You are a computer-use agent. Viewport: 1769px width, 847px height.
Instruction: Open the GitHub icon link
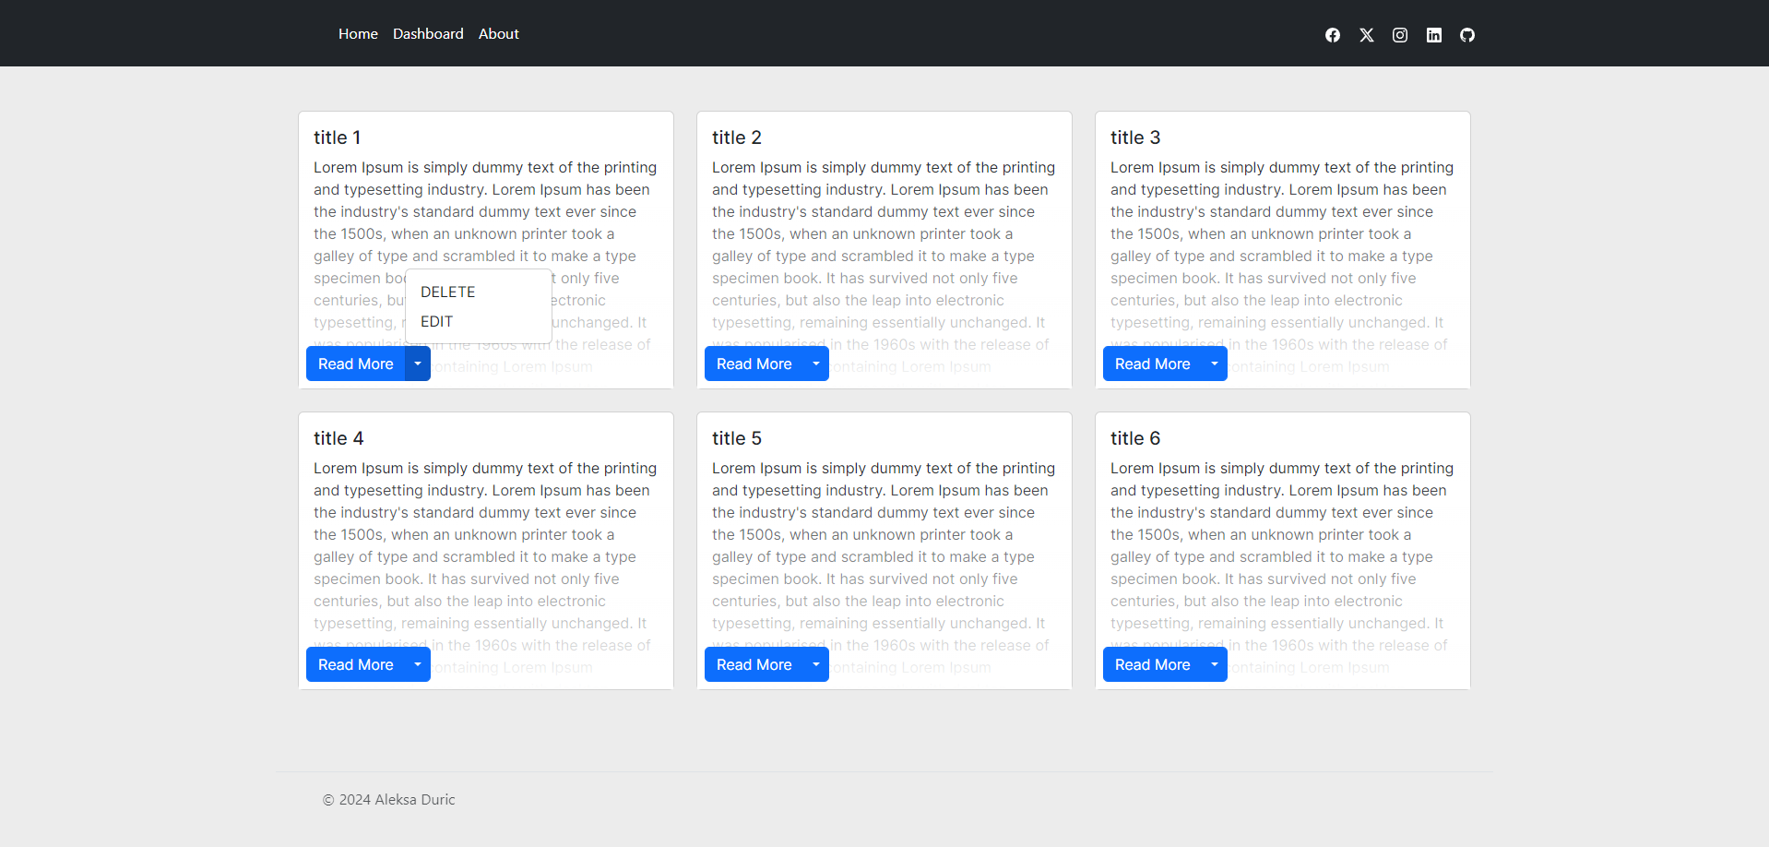[1466, 35]
